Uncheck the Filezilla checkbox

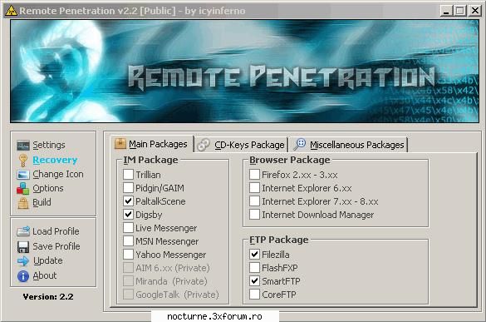254,255
